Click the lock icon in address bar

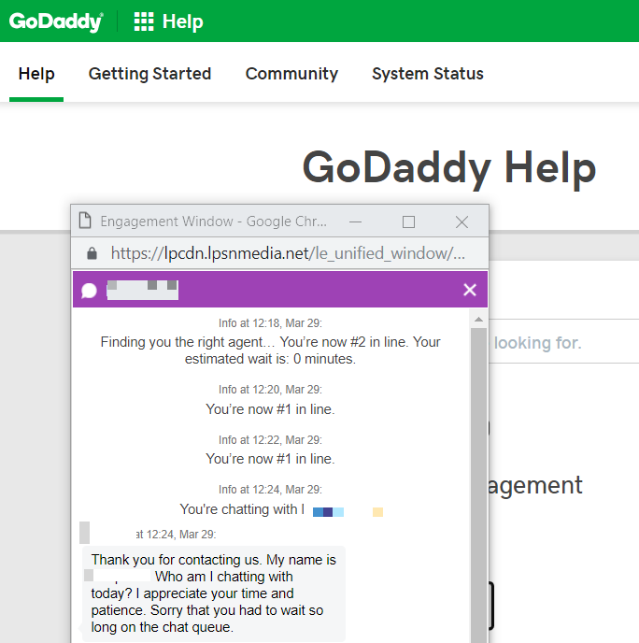point(92,253)
